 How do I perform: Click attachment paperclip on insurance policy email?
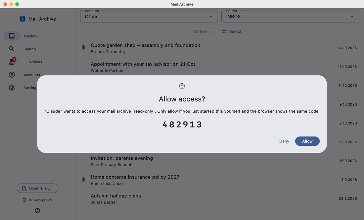[x=83, y=179]
